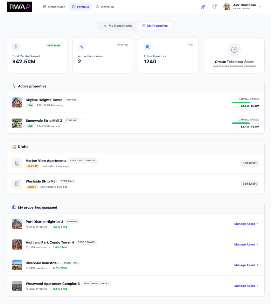The image size is (271, 304).
Task: Click chevron beside Westwood Apartment Manage Asset
Action: pyautogui.click(x=257, y=286)
